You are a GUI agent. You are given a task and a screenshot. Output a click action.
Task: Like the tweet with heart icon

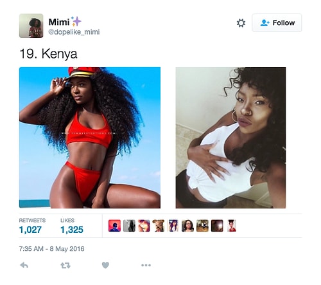[105, 265]
